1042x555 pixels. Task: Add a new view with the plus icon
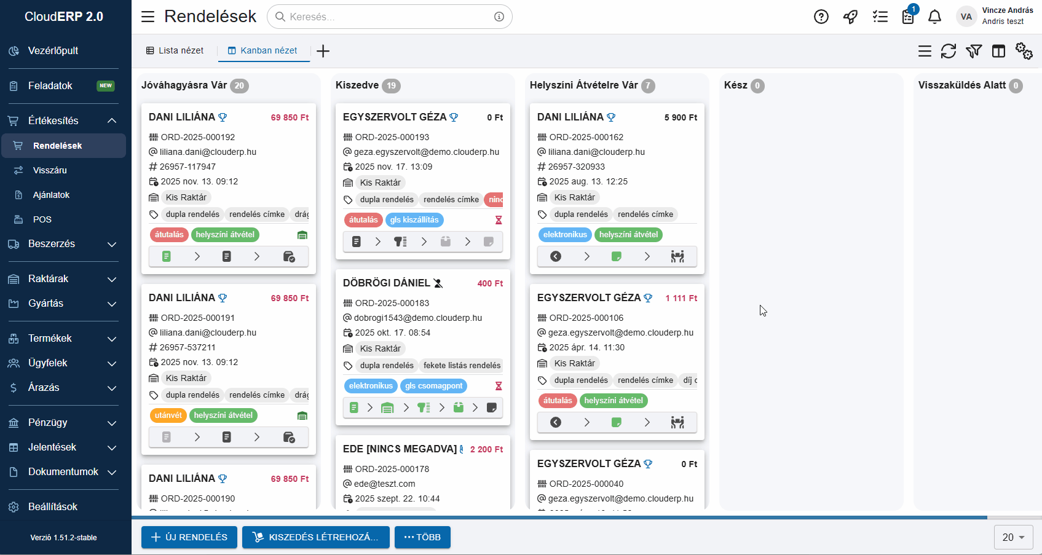tap(323, 50)
